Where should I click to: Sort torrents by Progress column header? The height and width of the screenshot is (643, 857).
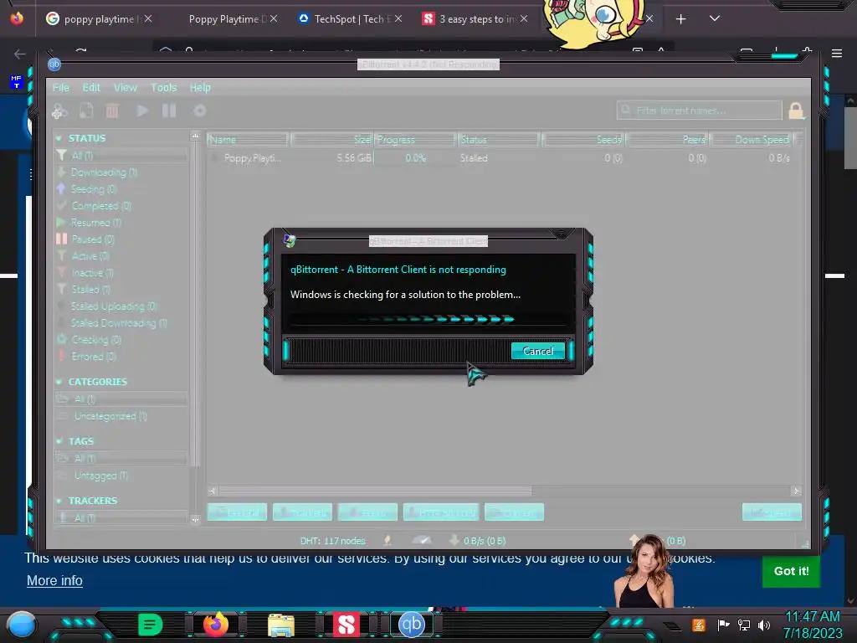tap(415, 140)
